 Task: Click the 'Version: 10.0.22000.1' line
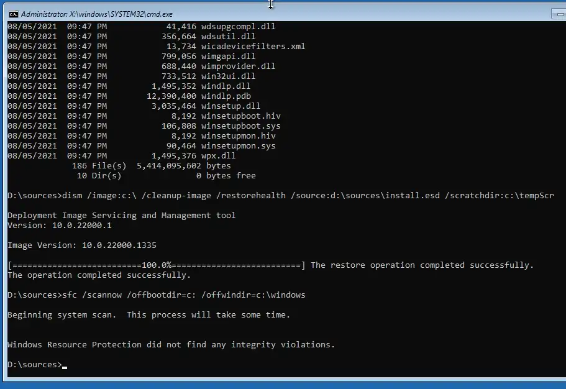60,226
